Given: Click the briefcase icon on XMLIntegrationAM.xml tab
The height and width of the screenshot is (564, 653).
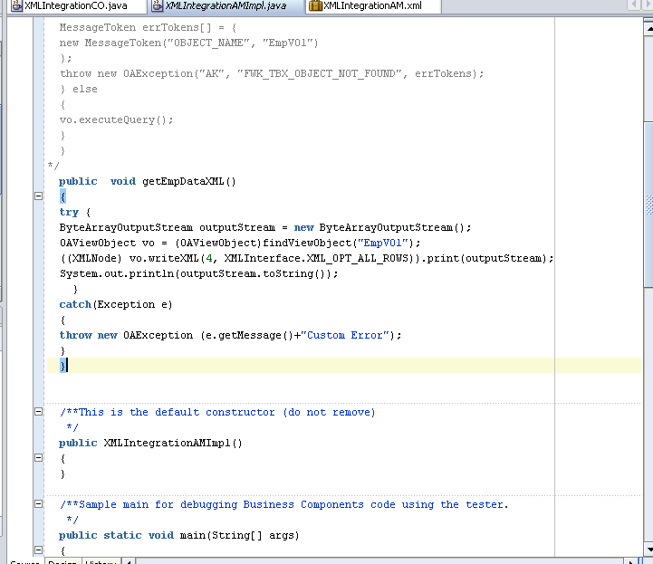Looking at the screenshot, I should click(x=315, y=5).
